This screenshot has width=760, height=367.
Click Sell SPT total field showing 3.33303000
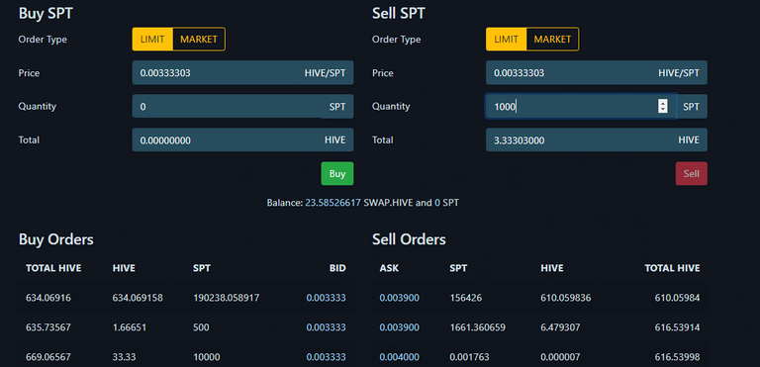(597, 140)
